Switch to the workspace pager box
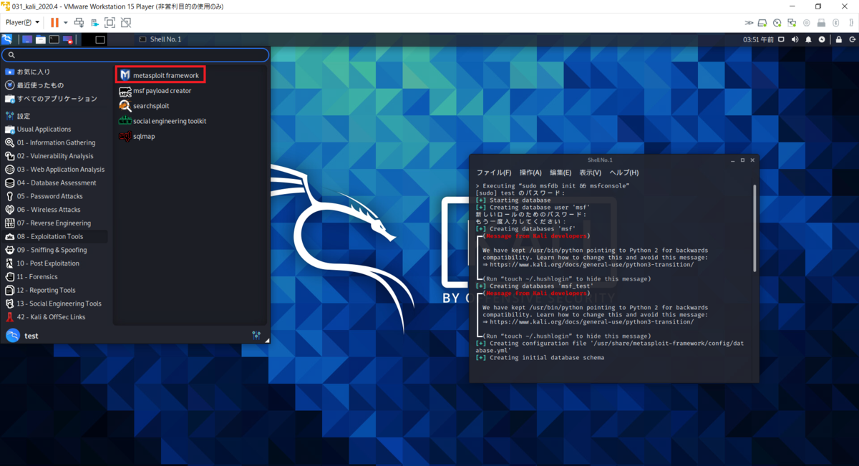This screenshot has height=466, width=859. [x=94, y=39]
